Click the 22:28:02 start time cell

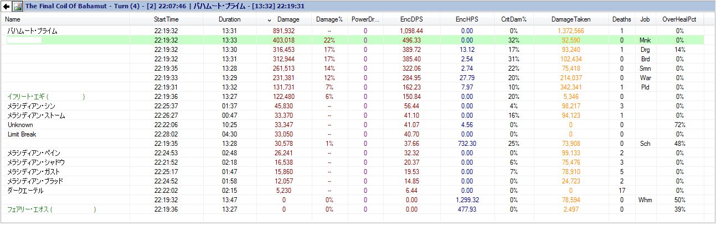166,134
